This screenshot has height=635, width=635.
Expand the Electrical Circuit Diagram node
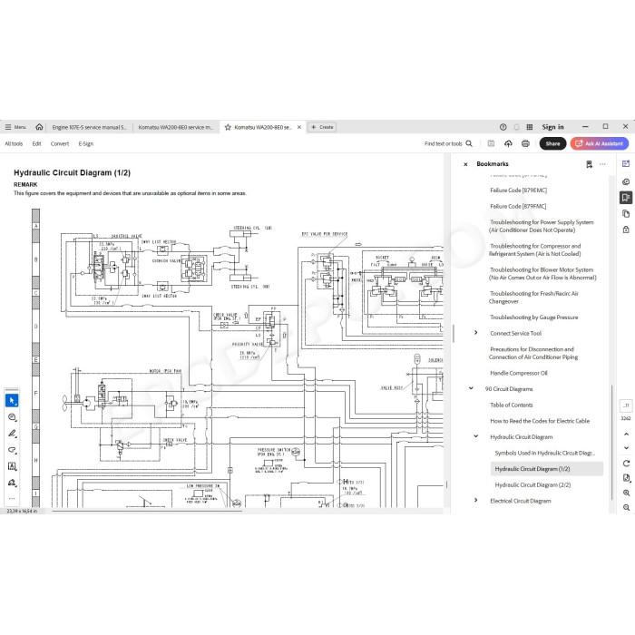(x=476, y=500)
